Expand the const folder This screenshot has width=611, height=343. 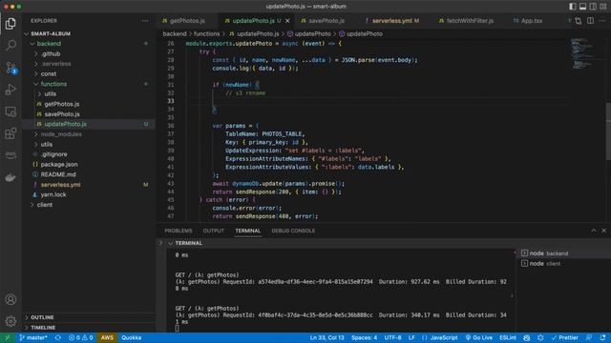[x=89, y=74]
